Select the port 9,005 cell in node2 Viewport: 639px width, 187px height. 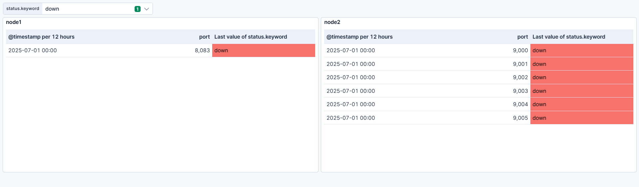tap(520, 118)
